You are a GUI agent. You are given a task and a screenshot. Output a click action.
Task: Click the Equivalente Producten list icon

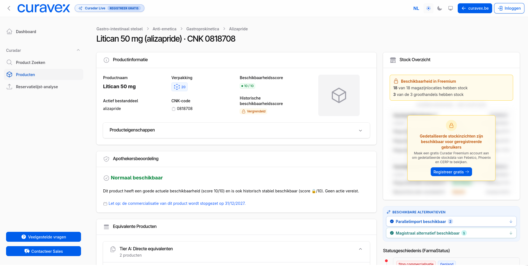coord(106,227)
